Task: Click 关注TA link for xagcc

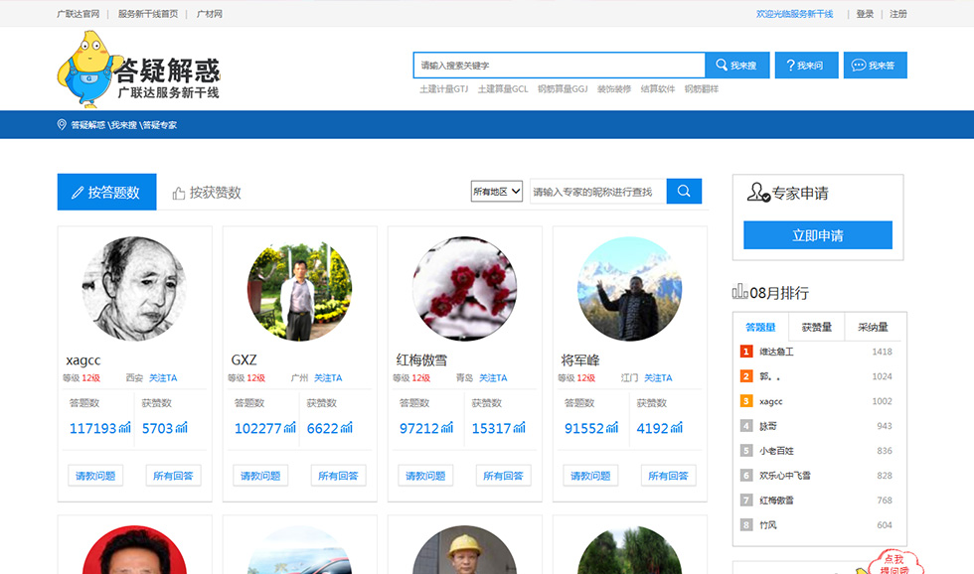Action: [x=163, y=378]
